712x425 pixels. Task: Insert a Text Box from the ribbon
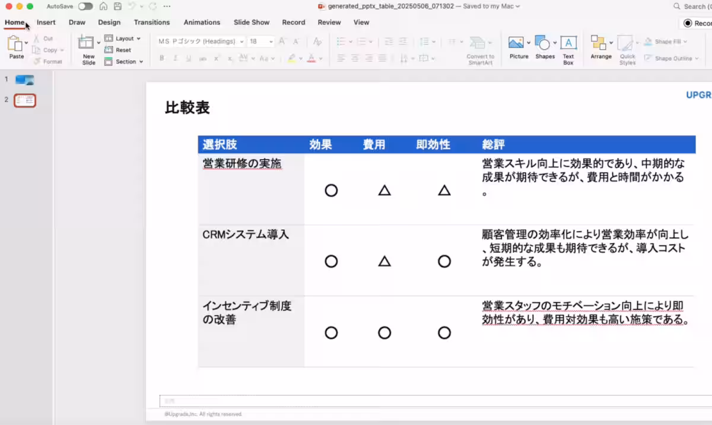[x=568, y=47]
